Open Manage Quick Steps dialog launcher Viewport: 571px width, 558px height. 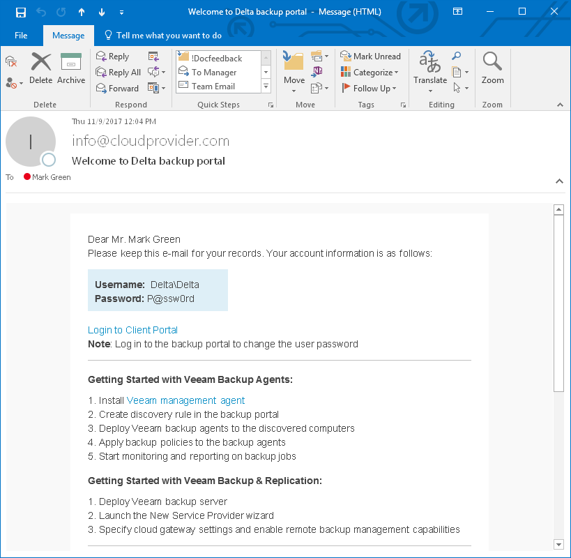[271, 105]
